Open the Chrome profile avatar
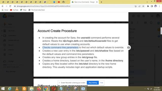 click(156, 6)
